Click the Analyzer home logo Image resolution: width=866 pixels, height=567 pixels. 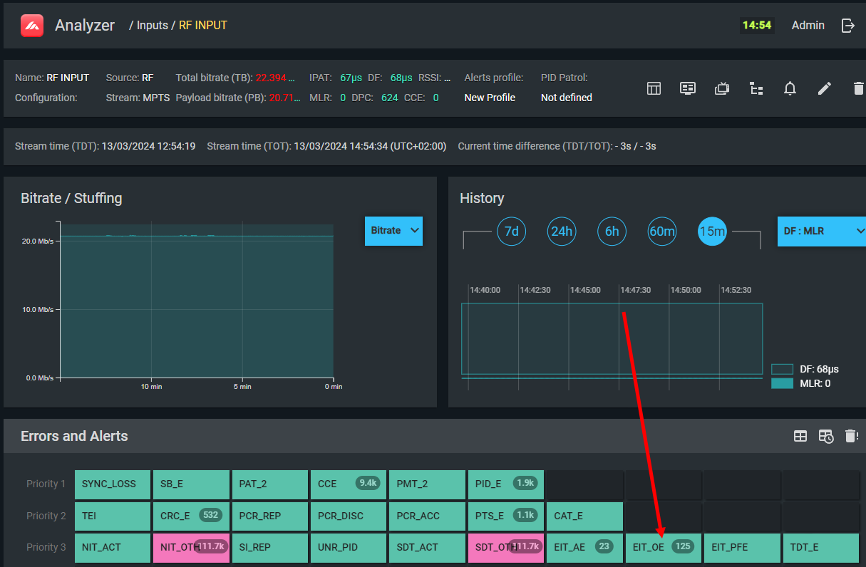tap(32, 26)
